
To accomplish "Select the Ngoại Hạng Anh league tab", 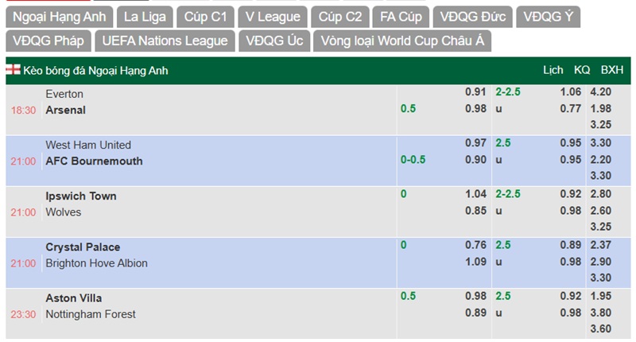I will pos(59,17).
